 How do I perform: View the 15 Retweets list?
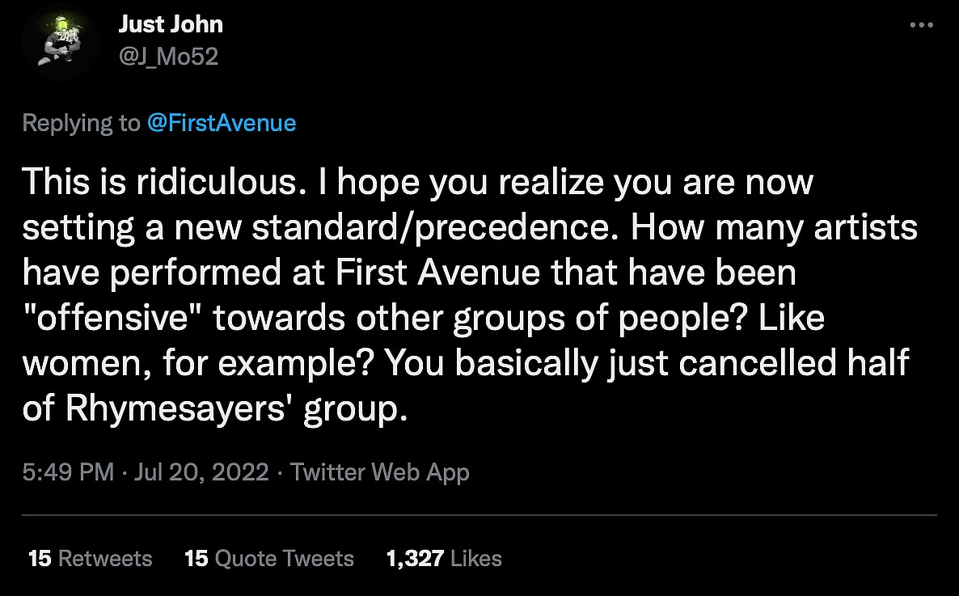click(x=90, y=558)
